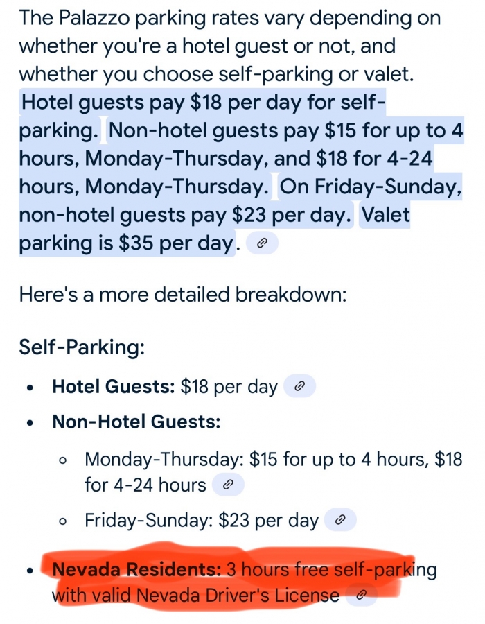Open source link beside Hotel Guests $18 per day
The height and width of the screenshot is (624, 485).
[x=300, y=386]
